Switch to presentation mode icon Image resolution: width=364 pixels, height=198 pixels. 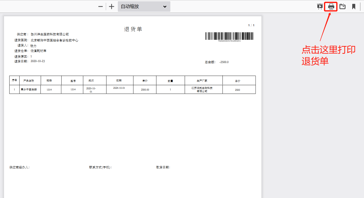(320, 6)
